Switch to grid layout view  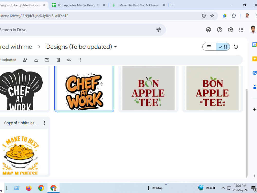tap(223, 47)
